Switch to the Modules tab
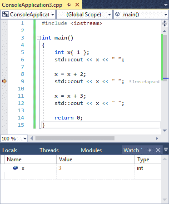The height and width of the screenshot is (204, 169). pyautogui.click(x=91, y=150)
